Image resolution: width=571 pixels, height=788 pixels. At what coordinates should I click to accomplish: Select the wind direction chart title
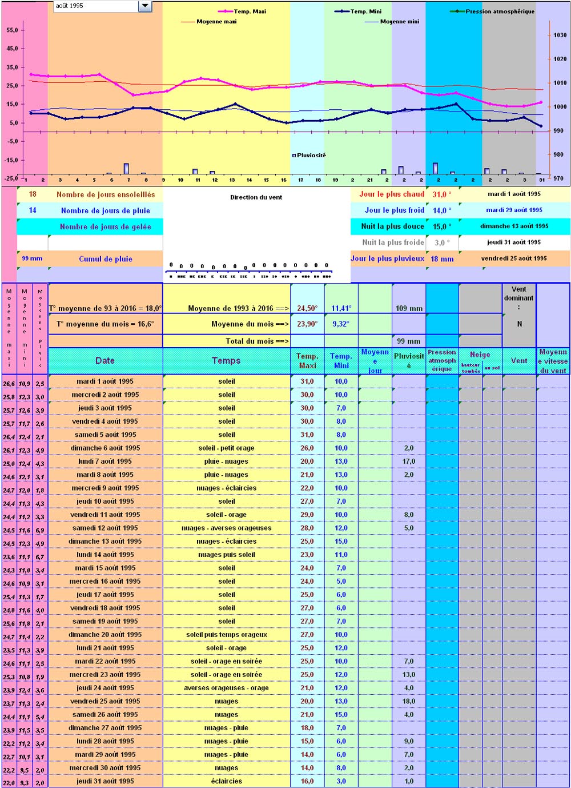point(256,197)
